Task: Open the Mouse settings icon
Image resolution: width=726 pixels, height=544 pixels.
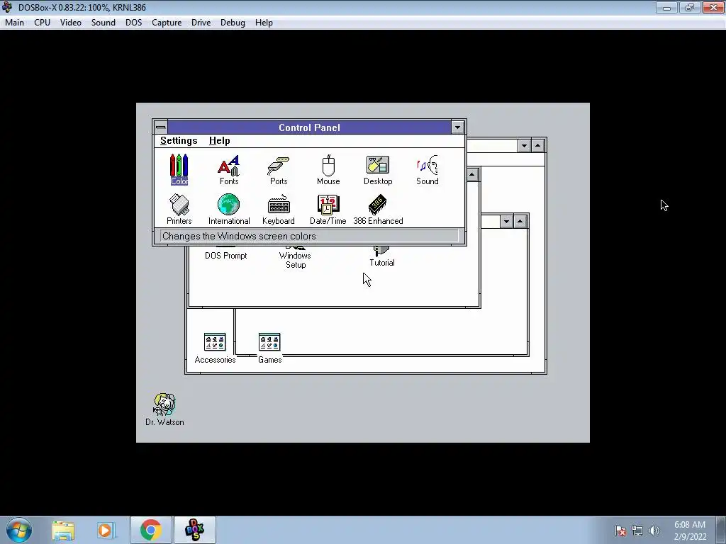Action: click(328, 170)
